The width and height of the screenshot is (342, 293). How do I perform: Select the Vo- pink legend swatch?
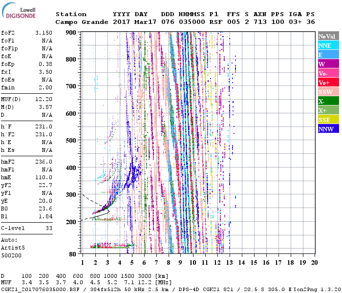pos(328,73)
